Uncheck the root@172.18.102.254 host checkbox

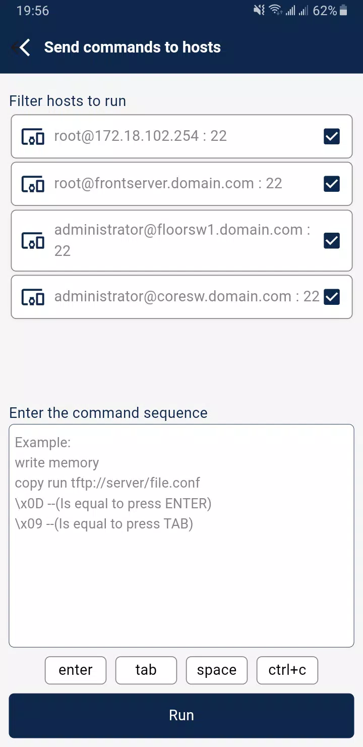[332, 136]
